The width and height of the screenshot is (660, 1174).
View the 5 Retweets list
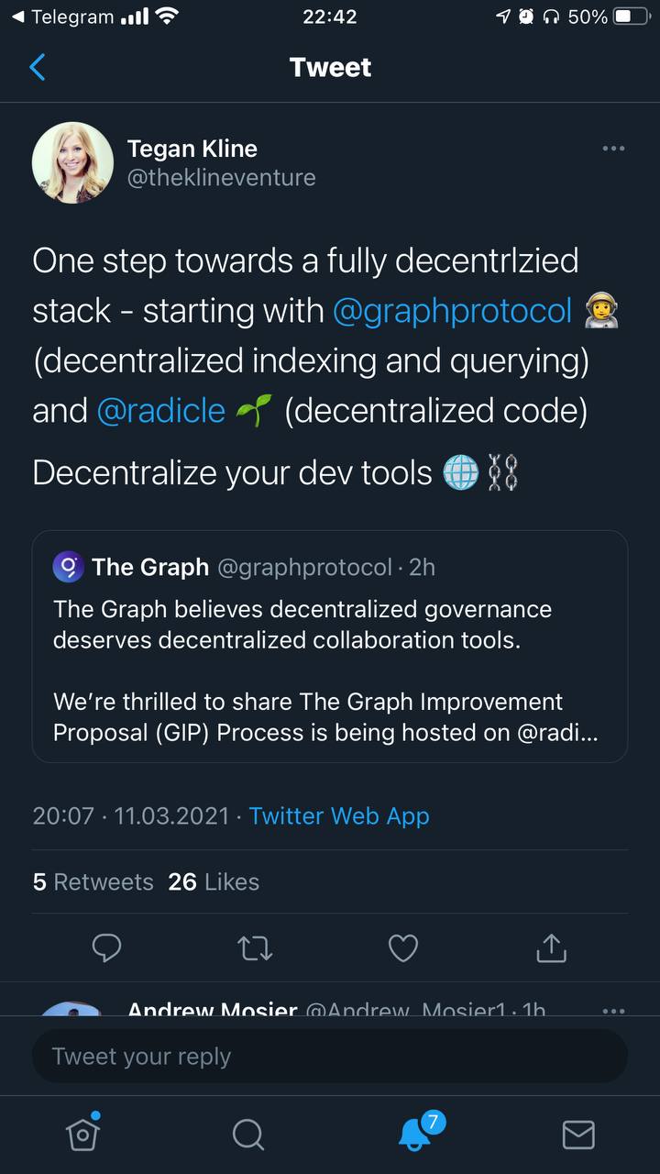pyautogui.click(x=93, y=881)
